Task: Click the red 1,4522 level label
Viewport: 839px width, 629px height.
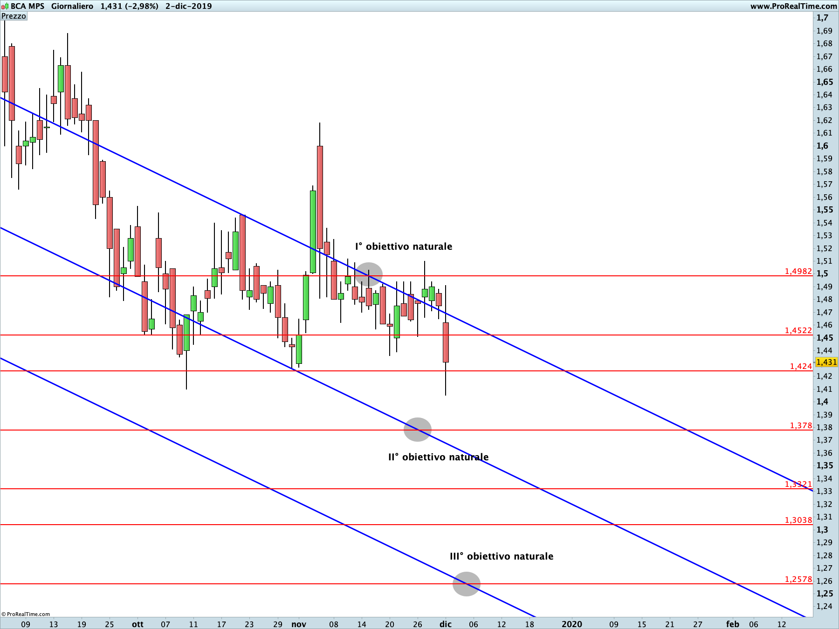Action: click(798, 330)
